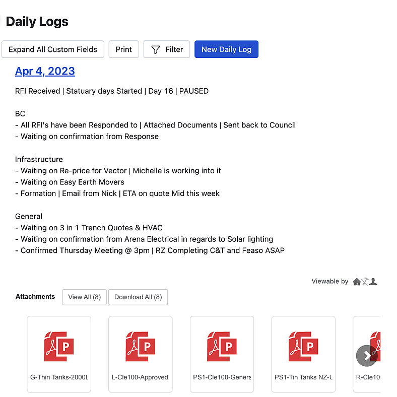Click View All (8) attachments
The image size is (397, 397).
pyautogui.click(x=84, y=297)
